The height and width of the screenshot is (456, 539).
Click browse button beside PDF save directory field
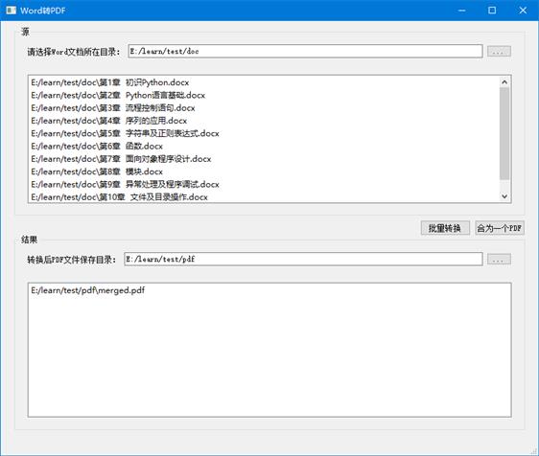pyautogui.click(x=499, y=260)
